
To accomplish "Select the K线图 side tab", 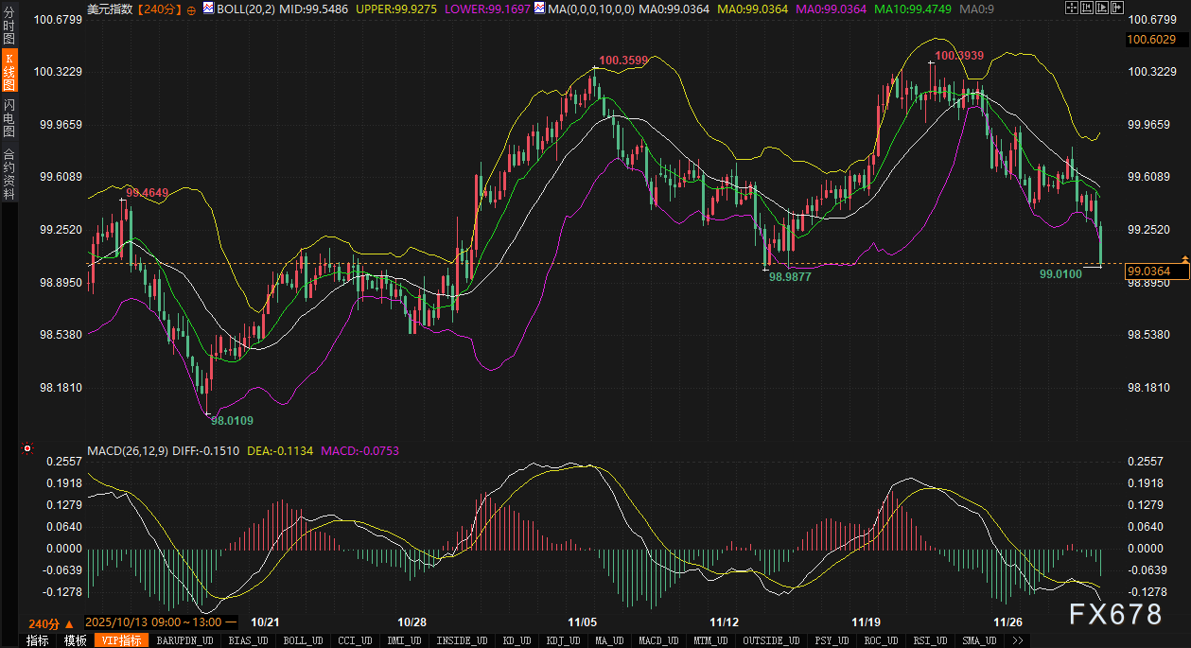I will point(9,71).
